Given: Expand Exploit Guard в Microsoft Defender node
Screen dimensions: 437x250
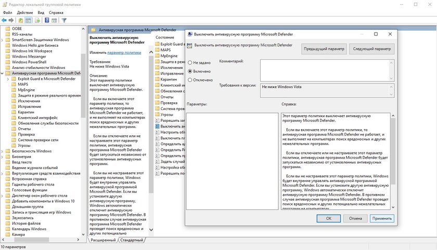Looking at the screenshot, I should (x=8, y=79).
